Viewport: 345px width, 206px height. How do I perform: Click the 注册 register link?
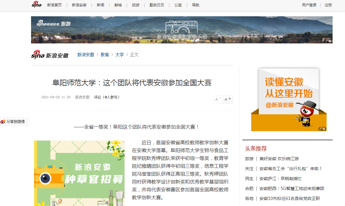pos(328,5)
